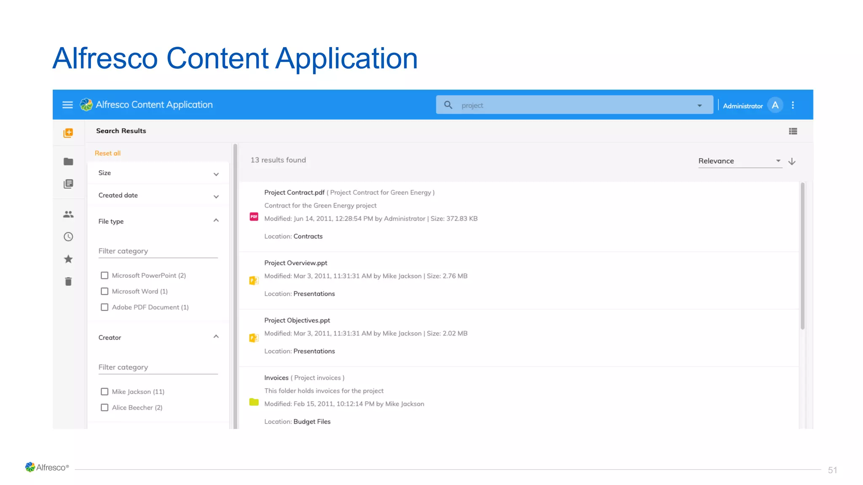Toggle the list view icon in Search Results
This screenshot has height=485, width=863.
793,131
